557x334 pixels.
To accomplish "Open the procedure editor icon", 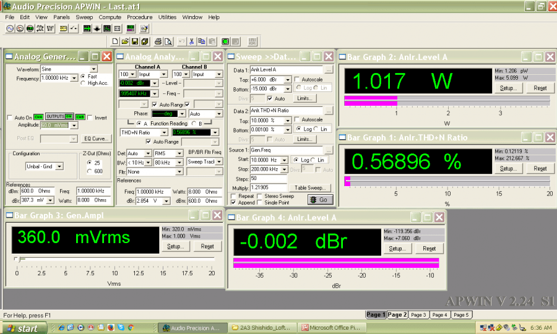I will pos(144,28).
